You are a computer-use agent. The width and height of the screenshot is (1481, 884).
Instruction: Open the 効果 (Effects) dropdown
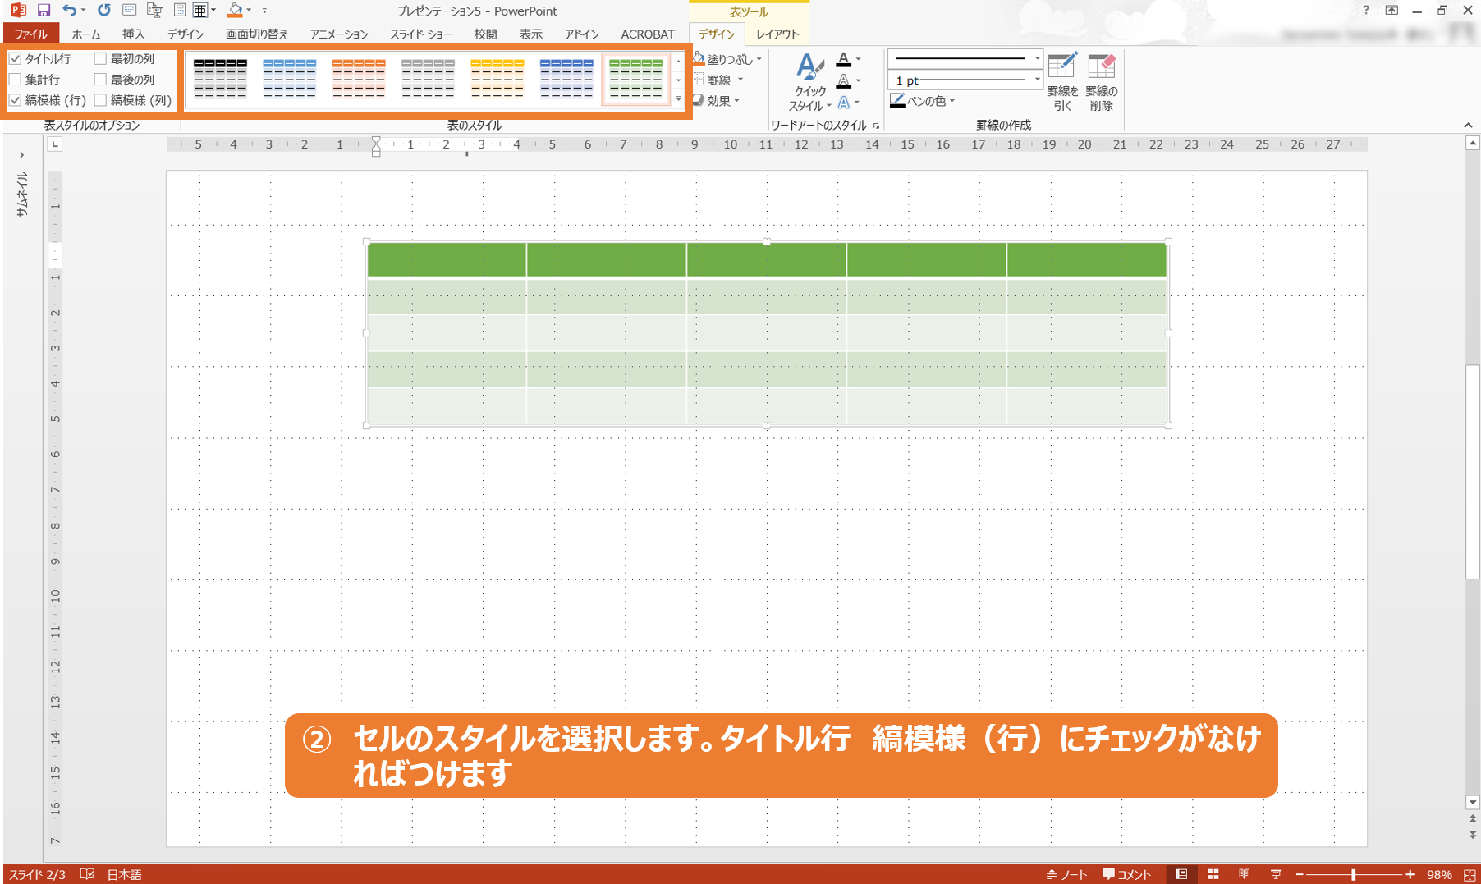pyautogui.click(x=718, y=101)
